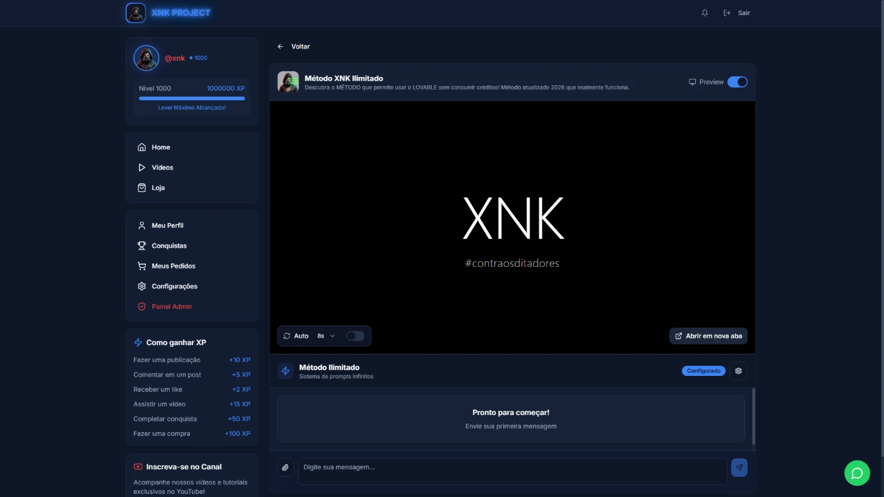884x497 pixels.
Task: Disable the Preview toggle switch
Action: tap(737, 82)
